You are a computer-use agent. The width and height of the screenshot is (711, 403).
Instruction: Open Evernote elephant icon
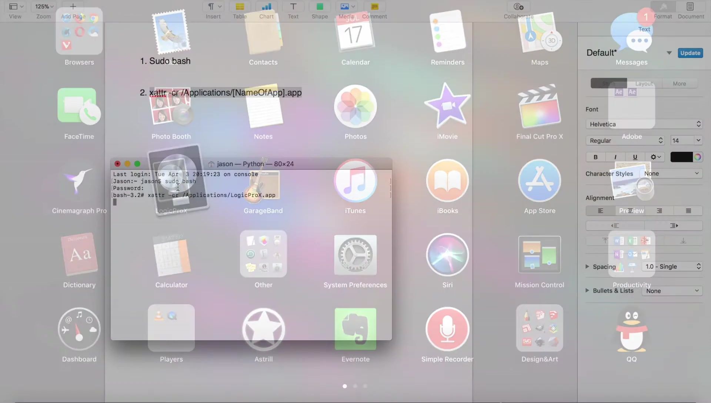pyautogui.click(x=355, y=329)
